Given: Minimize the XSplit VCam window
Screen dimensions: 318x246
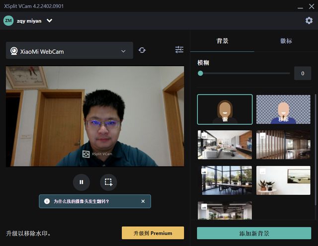Looking at the screenshot, I should tap(300, 7).
